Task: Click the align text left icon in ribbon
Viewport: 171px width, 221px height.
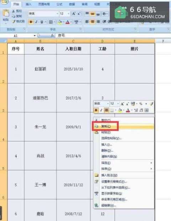Action: point(87,21)
